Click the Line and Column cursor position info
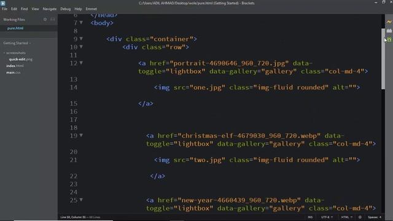This screenshot has height=221, width=393. 73,217
